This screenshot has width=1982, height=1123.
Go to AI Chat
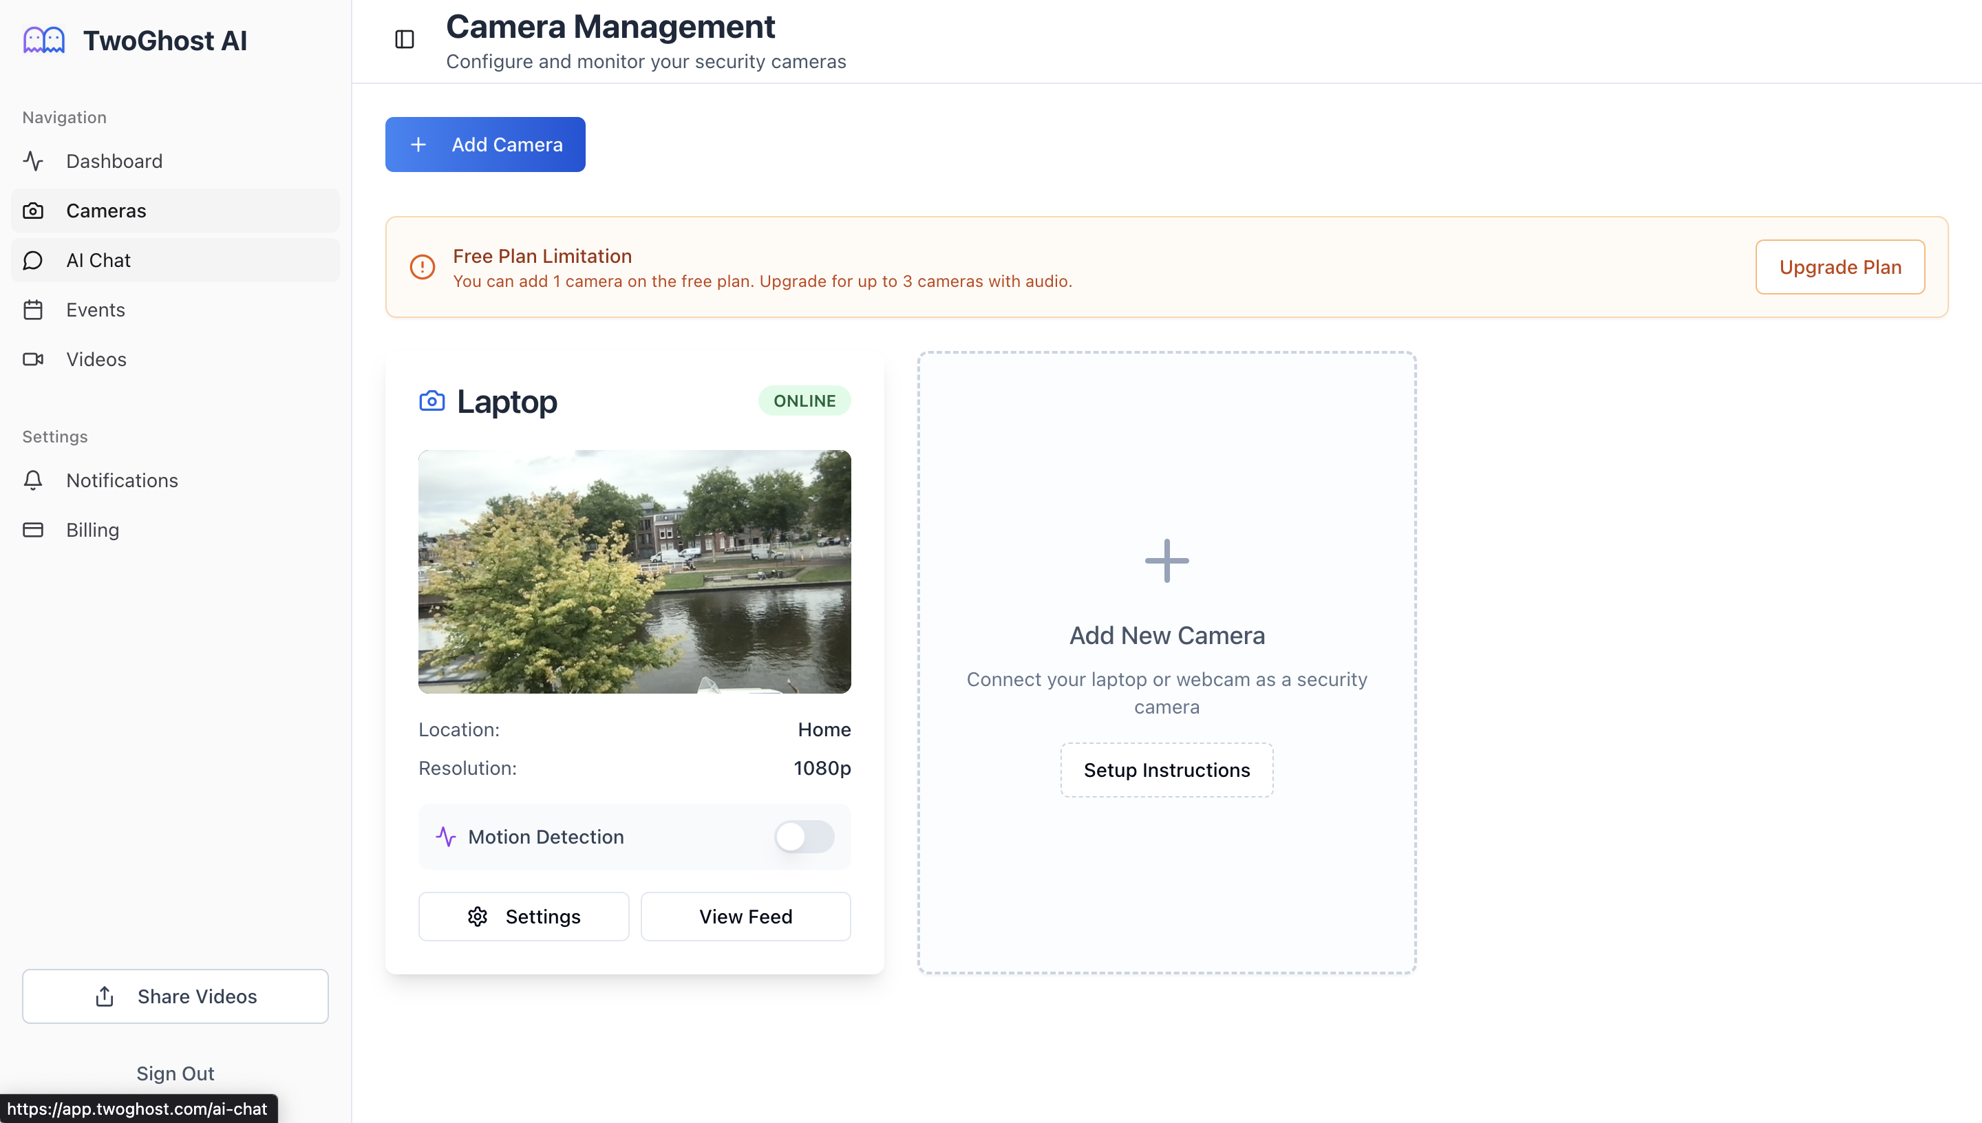pos(176,260)
